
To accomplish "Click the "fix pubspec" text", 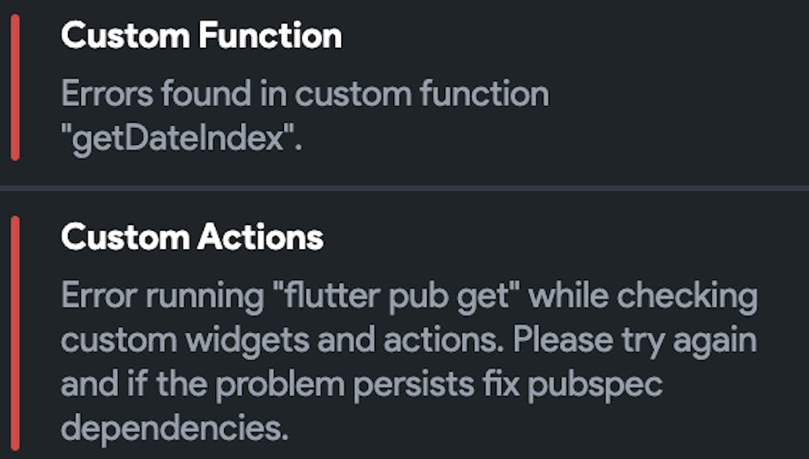I will pos(595,384).
